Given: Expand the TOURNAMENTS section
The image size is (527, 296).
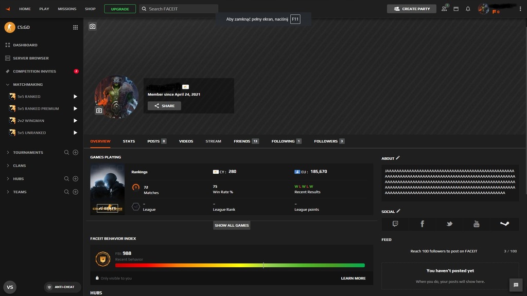Looking at the screenshot, I should tap(7, 152).
